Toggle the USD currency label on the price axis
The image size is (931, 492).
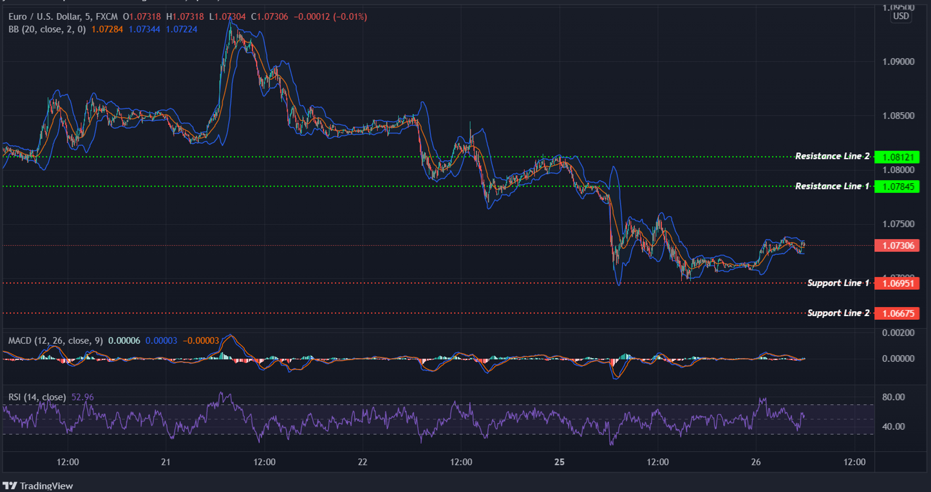click(x=901, y=16)
